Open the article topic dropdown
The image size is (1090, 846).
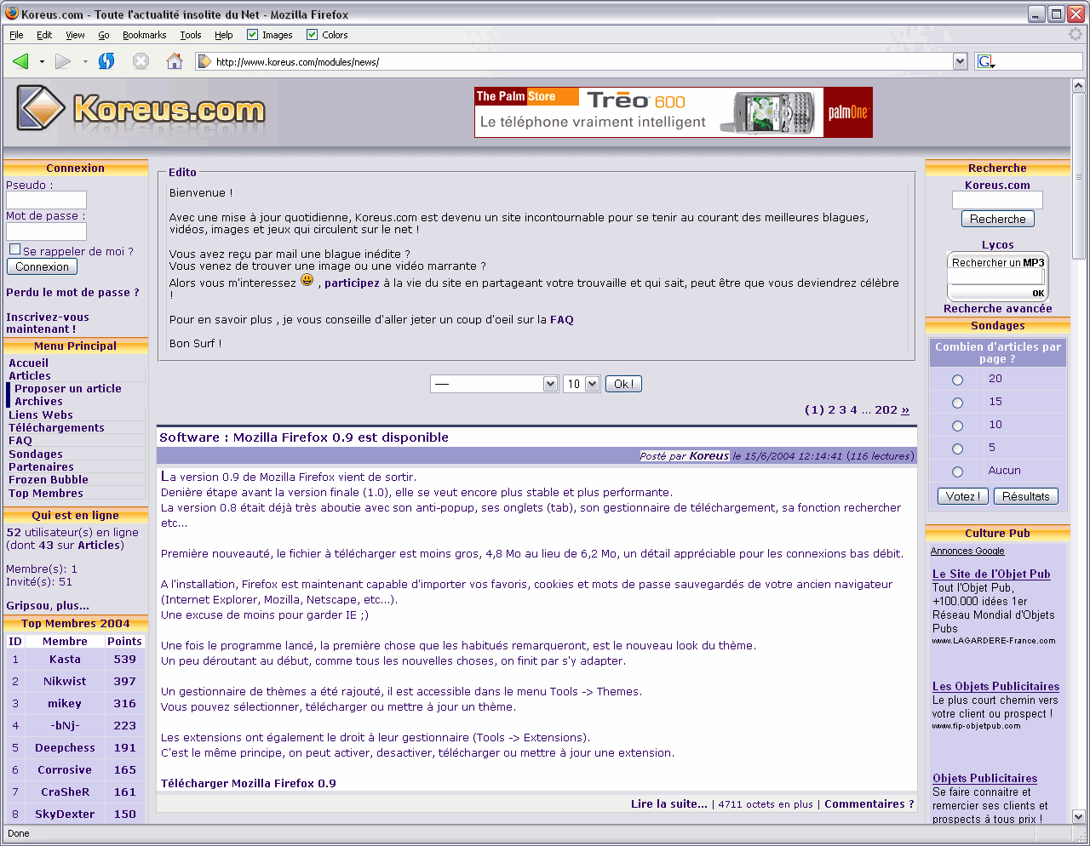click(494, 384)
